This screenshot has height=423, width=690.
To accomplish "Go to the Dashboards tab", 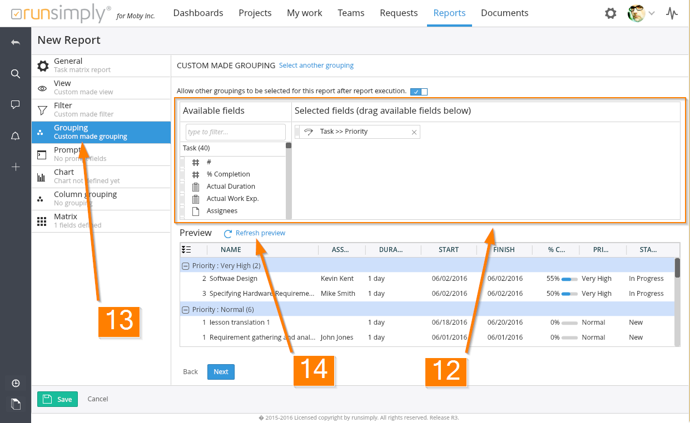I will [x=198, y=13].
